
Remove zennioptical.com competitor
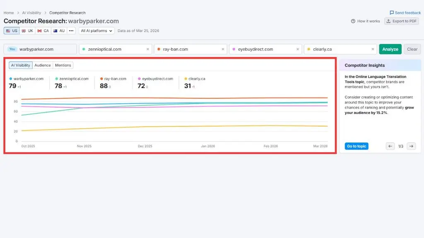(148, 49)
